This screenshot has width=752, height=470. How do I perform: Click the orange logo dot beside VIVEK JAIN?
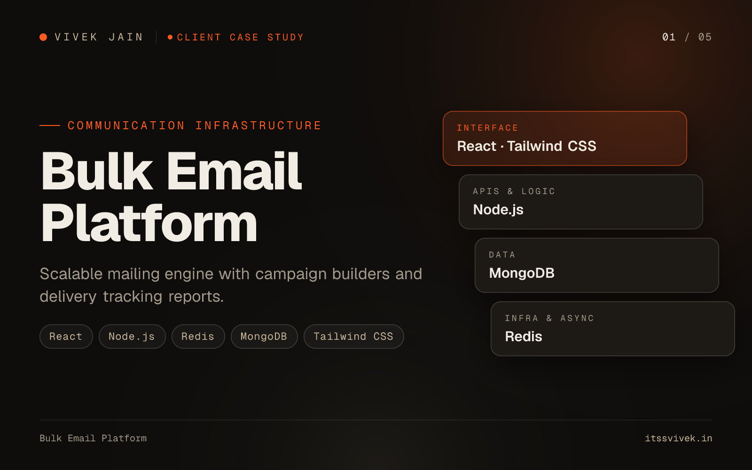pyautogui.click(x=43, y=37)
